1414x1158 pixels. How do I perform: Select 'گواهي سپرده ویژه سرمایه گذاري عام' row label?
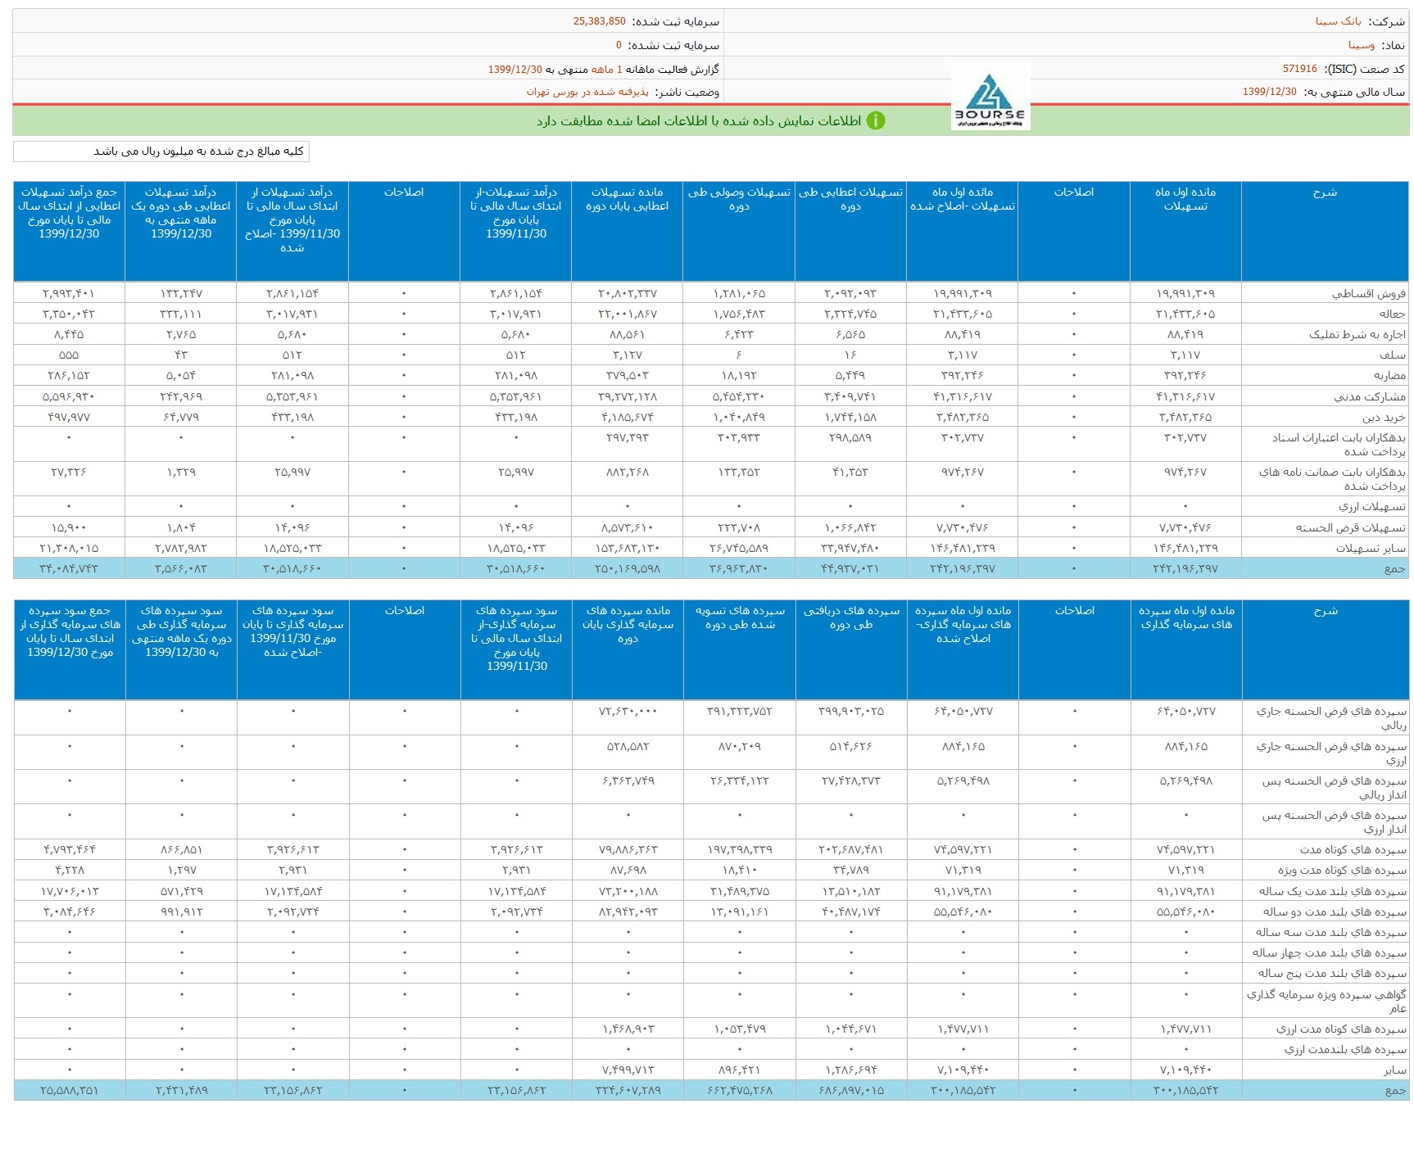coord(1327,1002)
